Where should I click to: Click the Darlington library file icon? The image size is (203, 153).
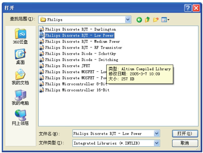click(42, 29)
